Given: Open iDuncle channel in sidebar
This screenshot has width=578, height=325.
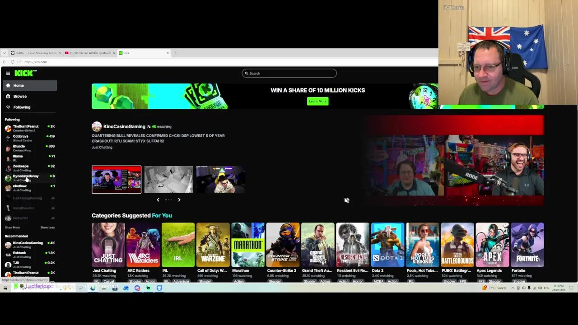Looking at the screenshot, I should (x=29, y=148).
